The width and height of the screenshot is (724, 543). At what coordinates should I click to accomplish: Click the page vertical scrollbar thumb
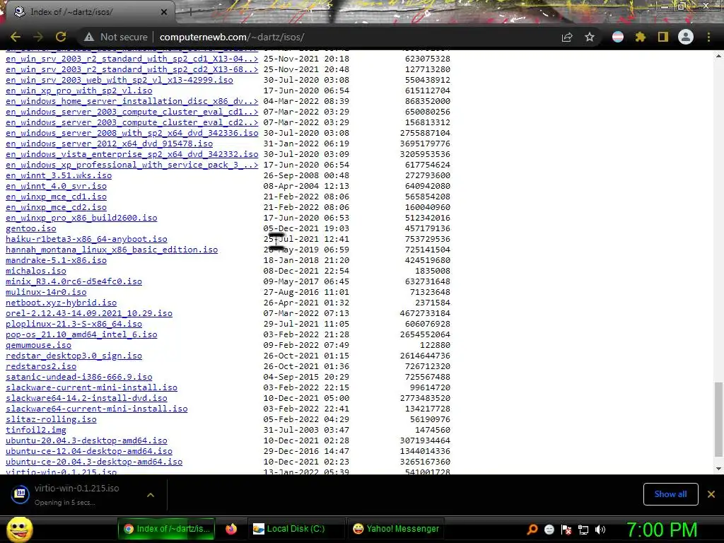click(718, 419)
